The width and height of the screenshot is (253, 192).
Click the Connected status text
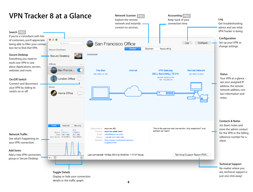pyautogui.click(x=92, y=55)
